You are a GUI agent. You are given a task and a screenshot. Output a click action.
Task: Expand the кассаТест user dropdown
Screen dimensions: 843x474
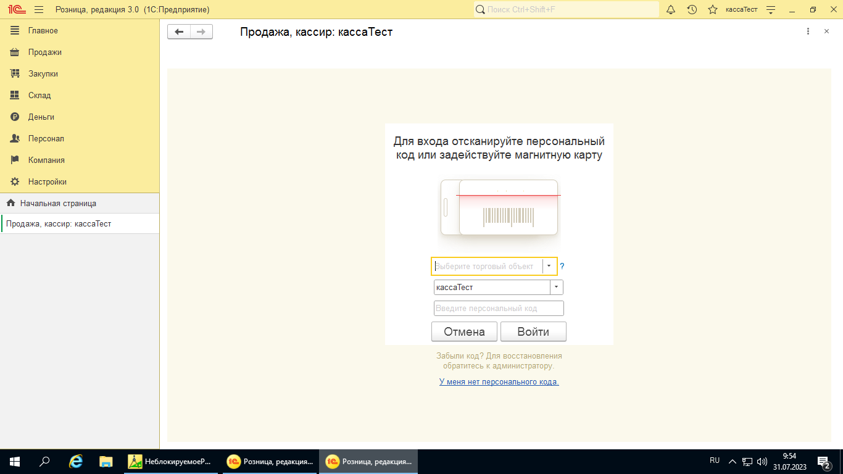(556, 287)
